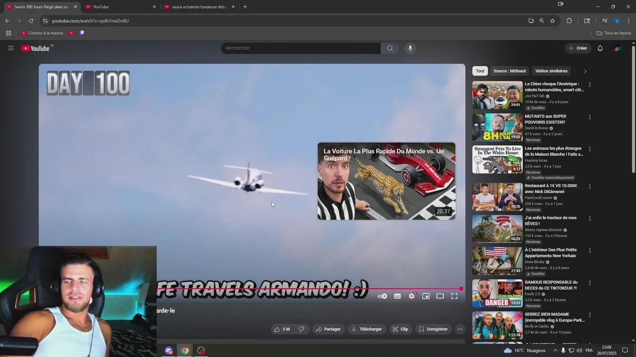Dislike the video with thumbs down
Image resolution: width=636 pixels, height=357 pixels.
(x=301, y=329)
